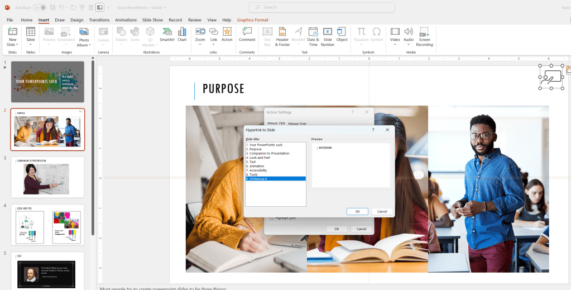Open the Photo Album dropdown
The height and width of the screenshot is (290, 571).
coord(84,45)
